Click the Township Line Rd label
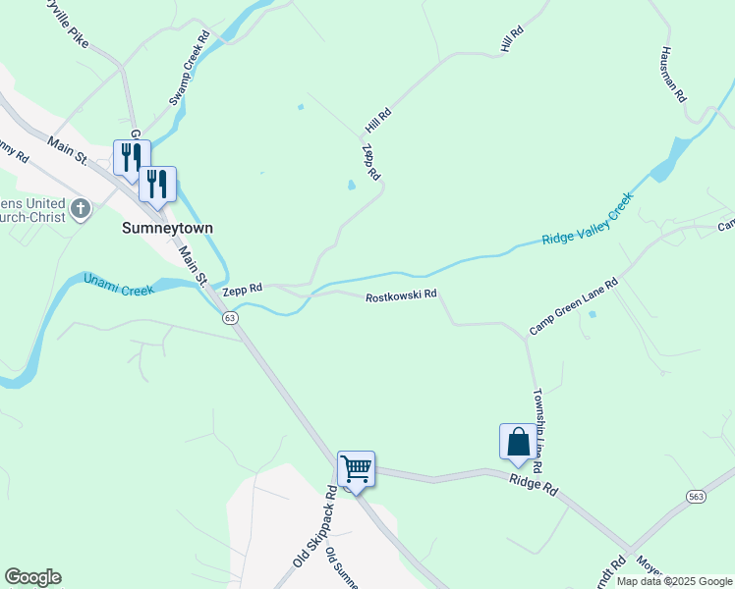 pyautogui.click(x=539, y=430)
